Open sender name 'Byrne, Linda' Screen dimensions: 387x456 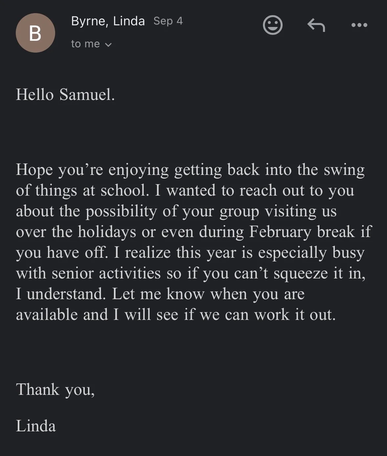108,21
